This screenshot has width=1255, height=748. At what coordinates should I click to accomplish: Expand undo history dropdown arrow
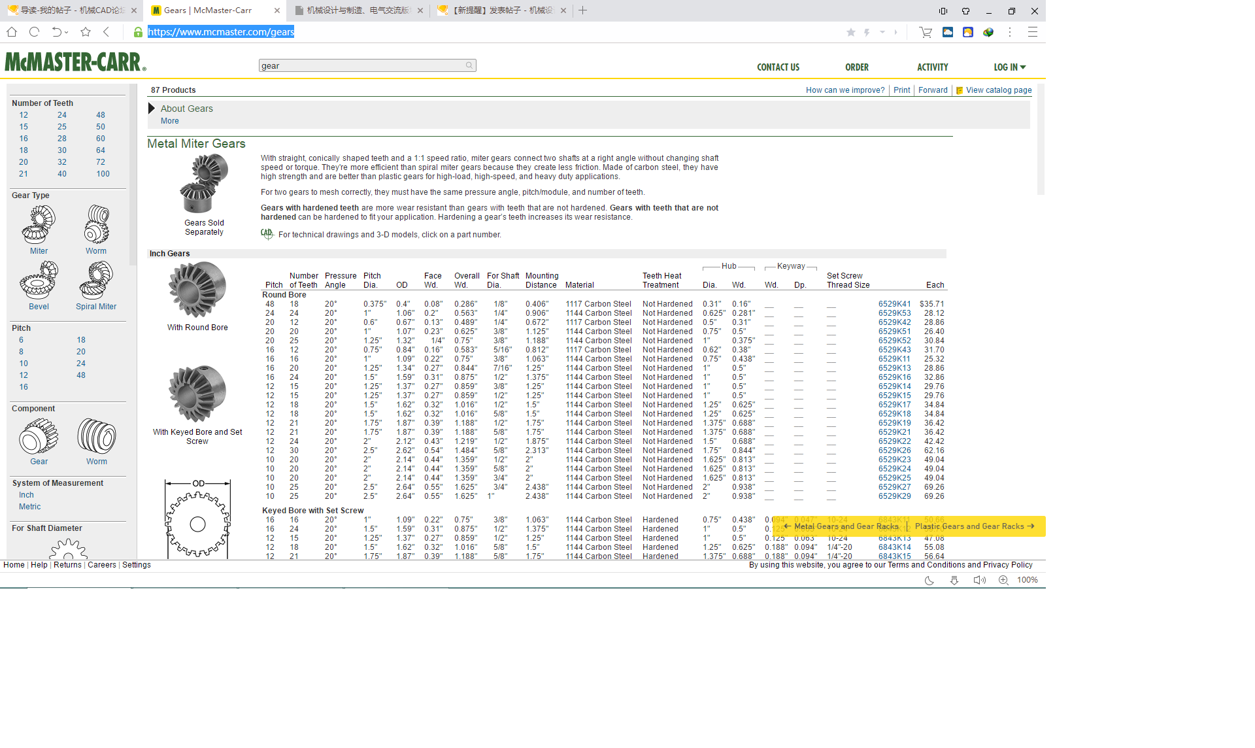click(x=67, y=33)
